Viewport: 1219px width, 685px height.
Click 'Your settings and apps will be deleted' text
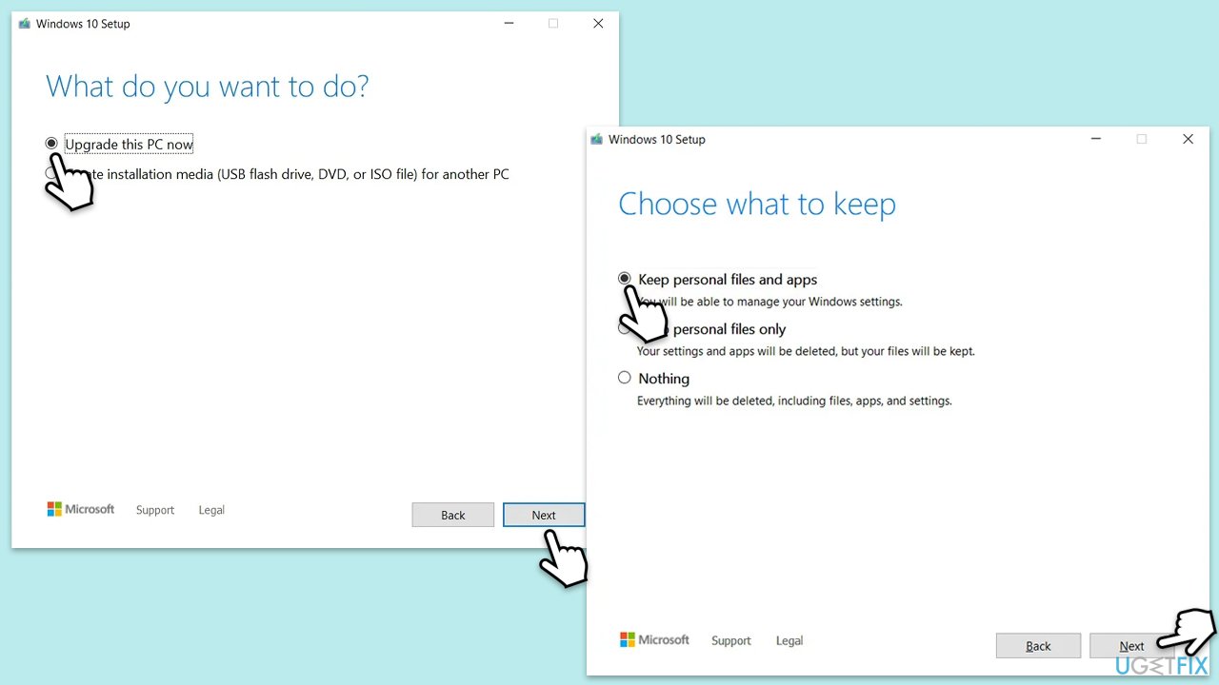pos(806,351)
